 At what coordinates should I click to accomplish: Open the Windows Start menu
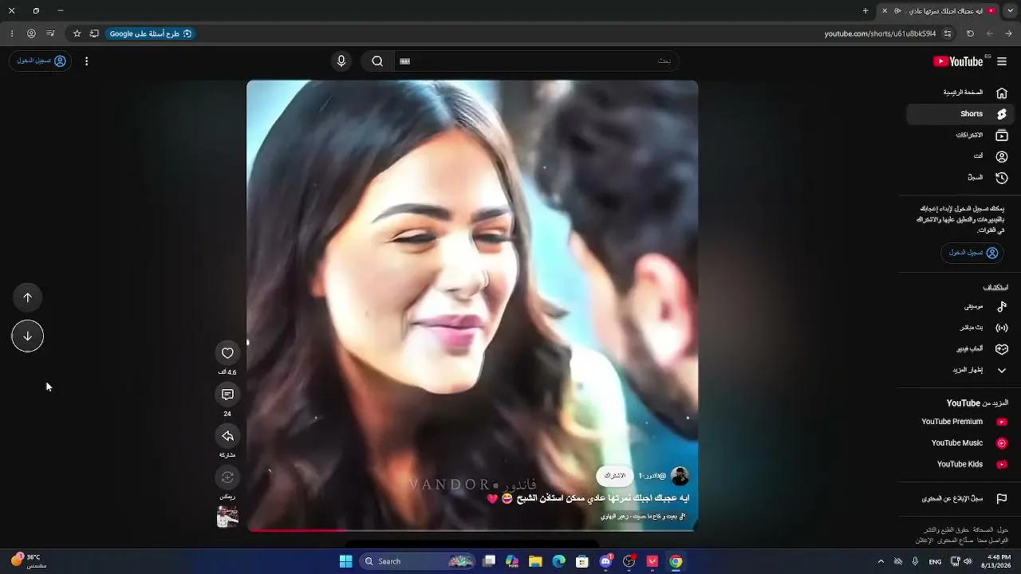pyautogui.click(x=346, y=561)
